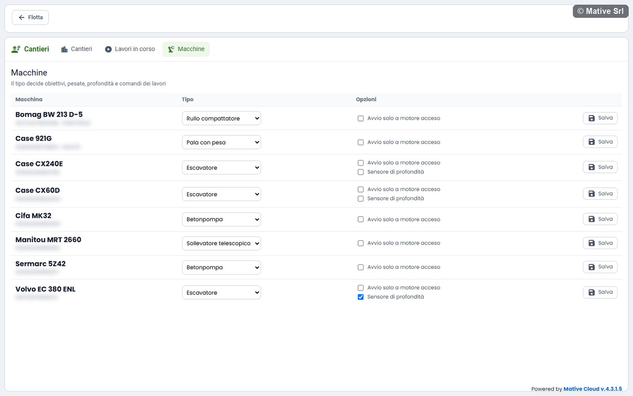The image size is (633, 396).
Task: Click the back arrow icon beside Flotta
Action: 21,17
